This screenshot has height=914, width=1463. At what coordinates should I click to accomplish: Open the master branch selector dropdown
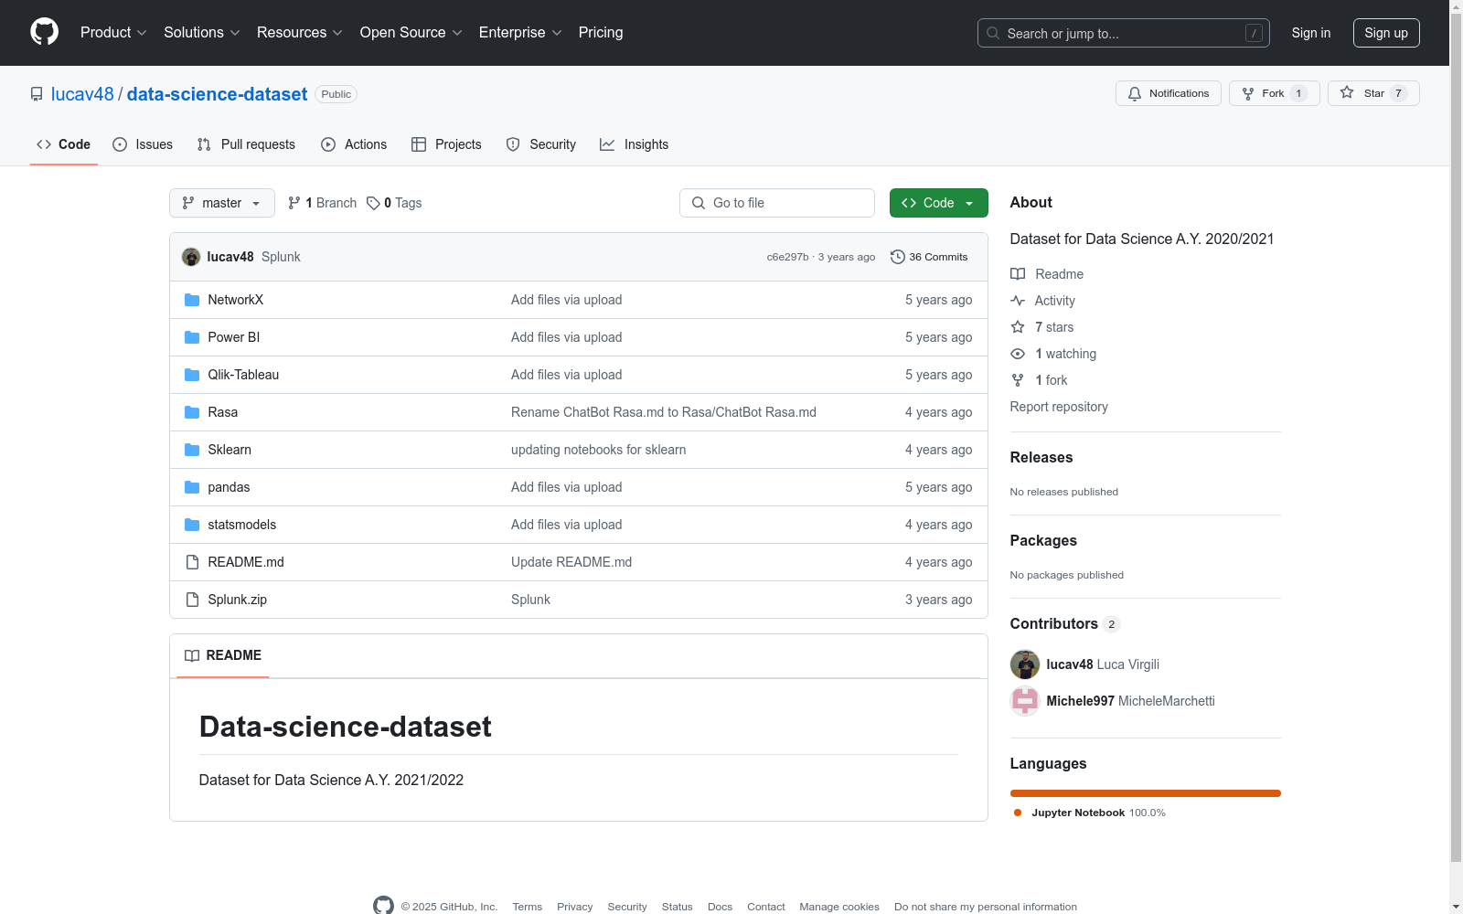222,203
